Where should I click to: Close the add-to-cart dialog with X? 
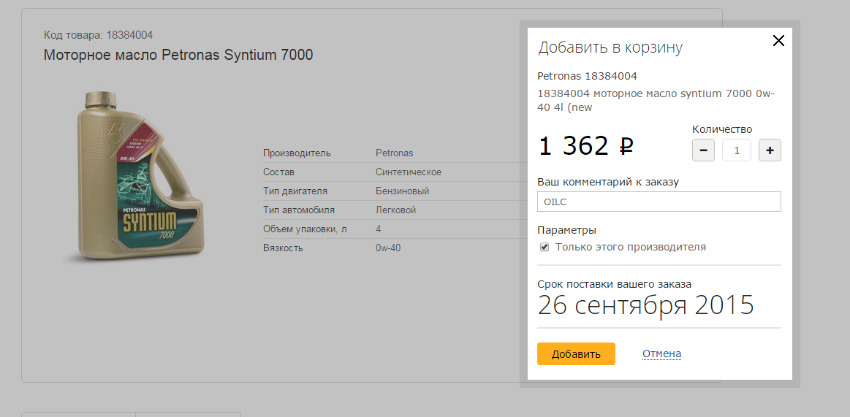[x=778, y=40]
